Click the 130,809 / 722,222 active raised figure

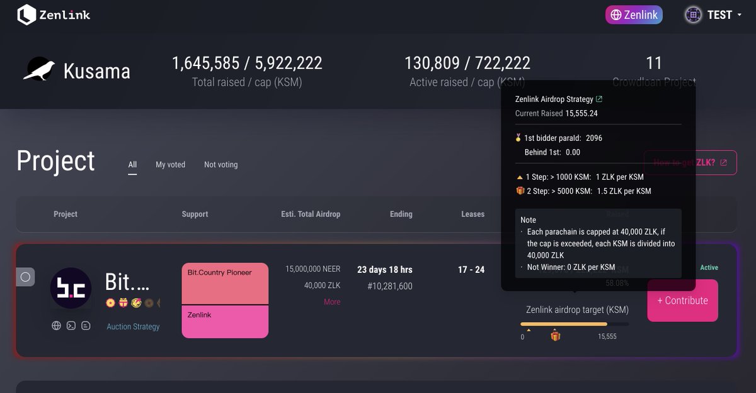(467, 64)
